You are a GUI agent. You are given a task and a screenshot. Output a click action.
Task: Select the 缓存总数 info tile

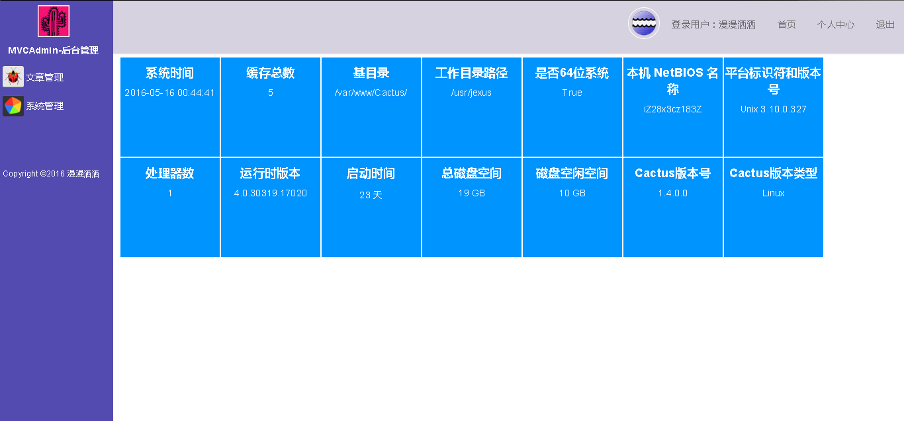[271, 107]
